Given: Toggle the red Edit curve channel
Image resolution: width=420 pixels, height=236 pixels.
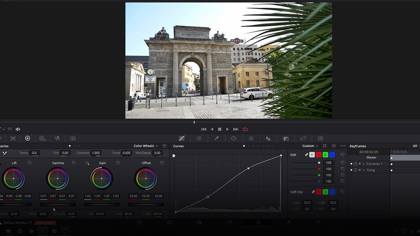Looking at the screenshot, I should [x=319, y=155].
